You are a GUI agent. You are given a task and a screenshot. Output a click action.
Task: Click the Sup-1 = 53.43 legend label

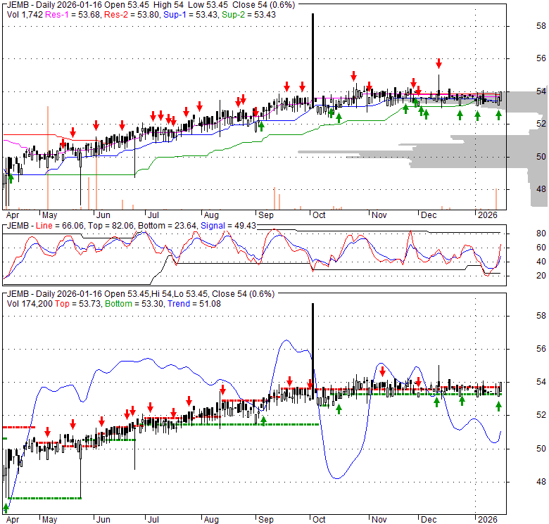click(x=181, y=15)
